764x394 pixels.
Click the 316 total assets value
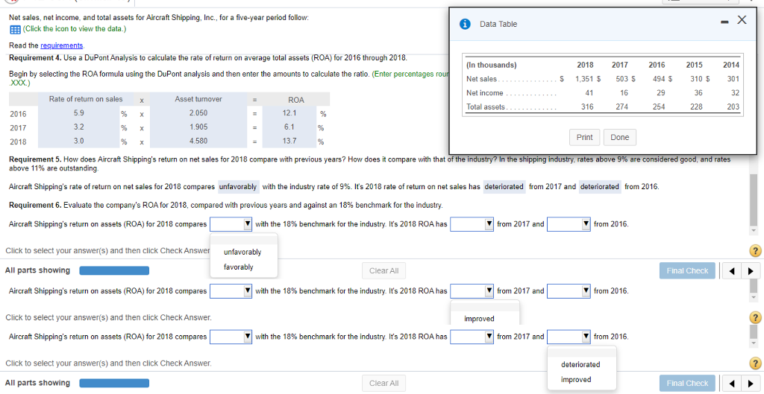(588, 107)
